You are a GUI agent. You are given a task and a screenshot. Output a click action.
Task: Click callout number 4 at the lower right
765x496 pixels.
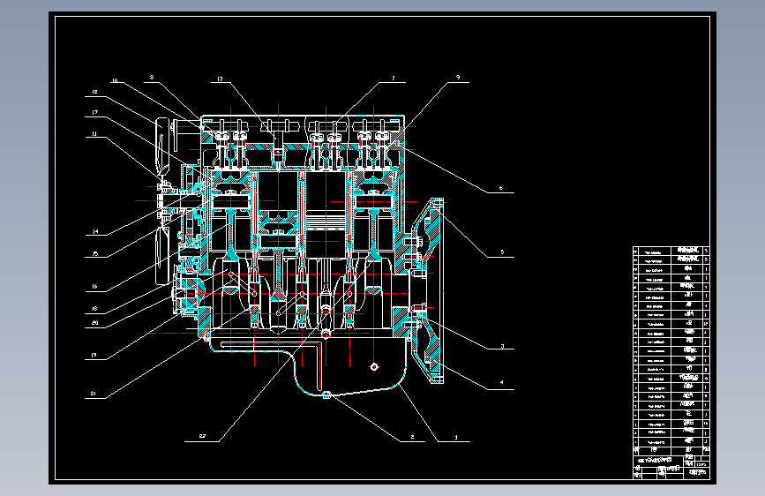[x=501, y=382]
